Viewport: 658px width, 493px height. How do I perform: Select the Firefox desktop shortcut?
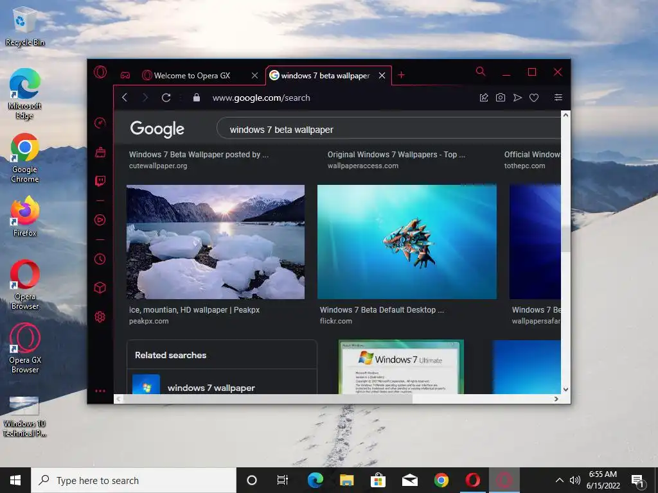tap(25, 216)
